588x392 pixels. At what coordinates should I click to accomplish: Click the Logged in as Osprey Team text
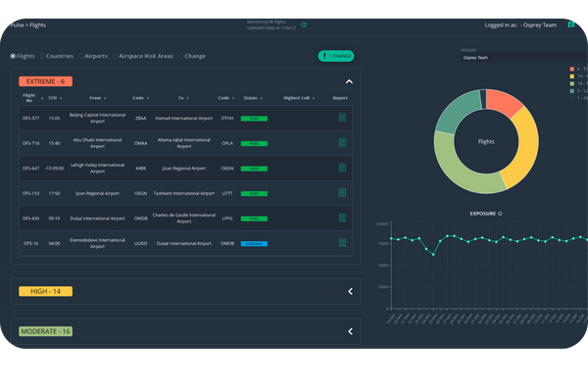pos(520,25)
